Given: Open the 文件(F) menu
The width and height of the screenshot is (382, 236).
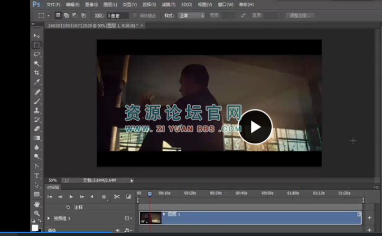Looking at the screenshot, I should (x=53, y=4).
